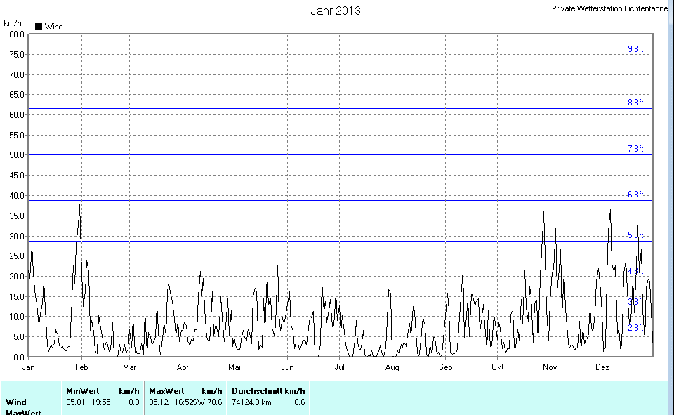Pick the Okt month axis label
The width and height of the screenshot is (674, 415).
[498, 367]
